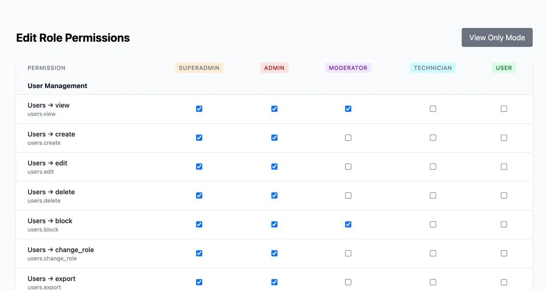Image resolution: width=546 pixels, height=290 pixels.
Task: Enable Moderator for Users edit
Action: [348, 166]
